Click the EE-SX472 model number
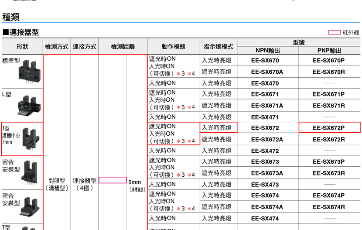Image resolution: width=362 pixels, height=230 pixels. click(265, 151)
